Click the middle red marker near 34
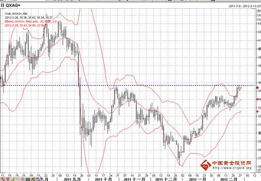261x181 pixels. 258,99
